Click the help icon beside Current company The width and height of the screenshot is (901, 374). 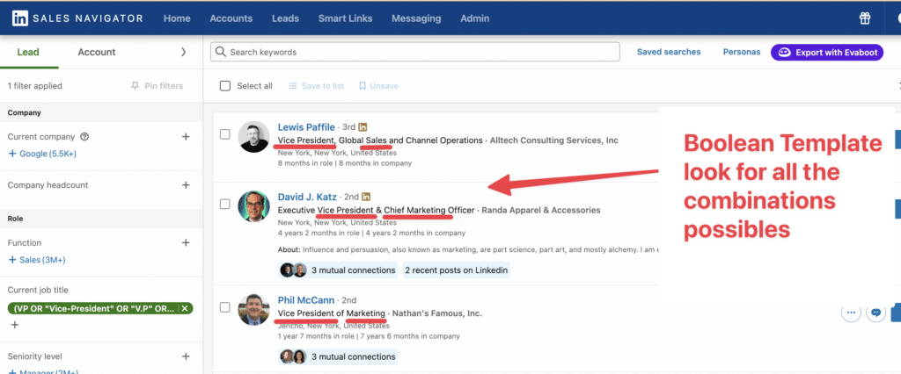click(x=84, y=137)
